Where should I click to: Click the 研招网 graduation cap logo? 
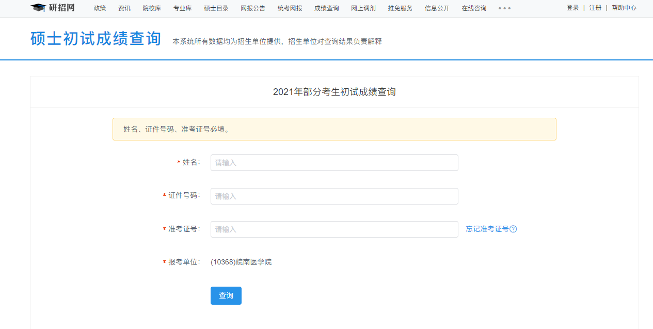pos(38,8)
